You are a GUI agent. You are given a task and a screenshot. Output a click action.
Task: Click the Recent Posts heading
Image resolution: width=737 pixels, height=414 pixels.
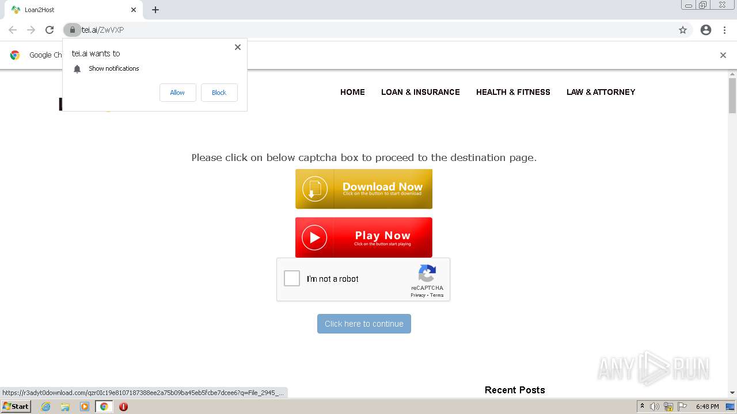515,390
